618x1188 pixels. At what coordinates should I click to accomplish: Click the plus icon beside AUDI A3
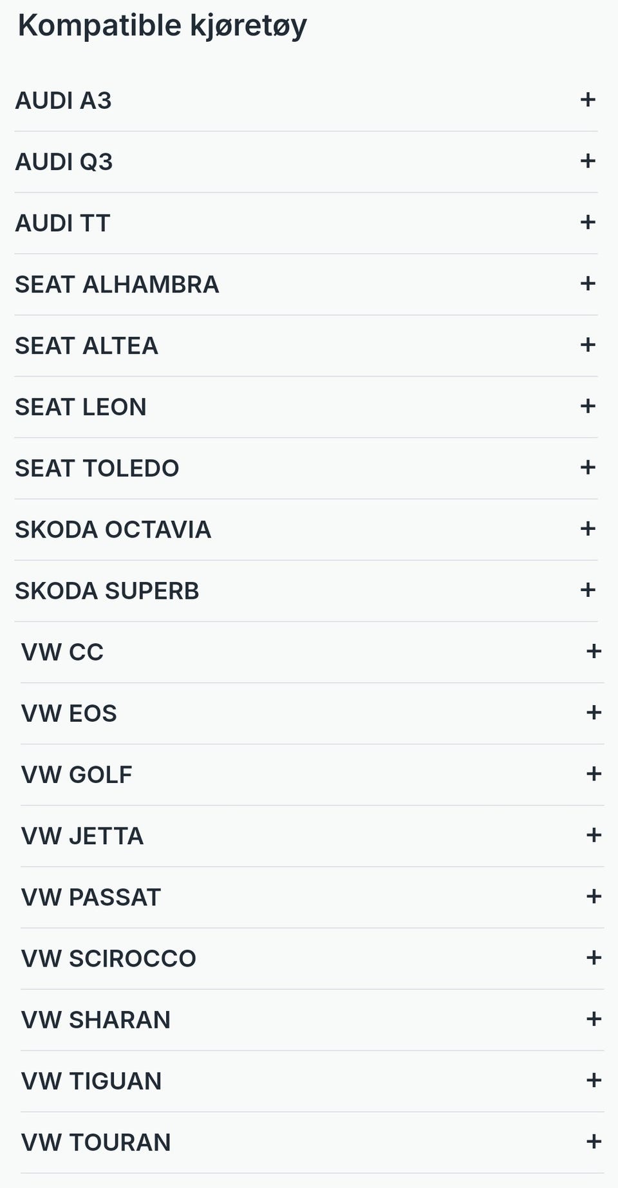[x=587, y=100]
